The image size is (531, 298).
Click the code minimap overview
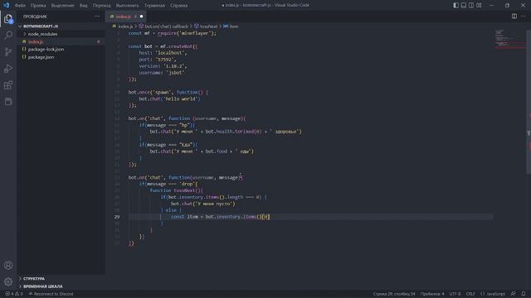click(x=509, y=39)
